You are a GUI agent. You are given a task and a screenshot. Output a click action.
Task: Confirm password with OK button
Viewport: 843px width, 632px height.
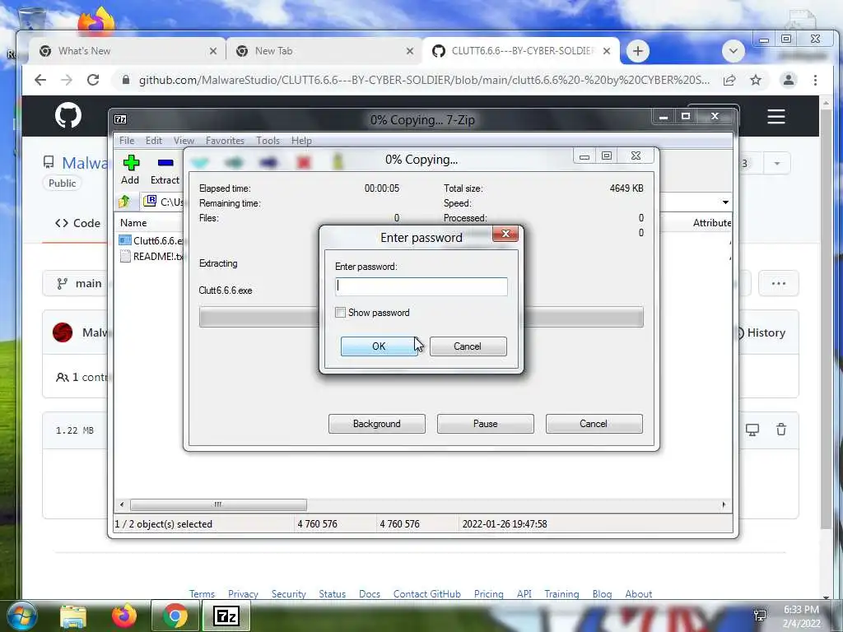(379, 346)
